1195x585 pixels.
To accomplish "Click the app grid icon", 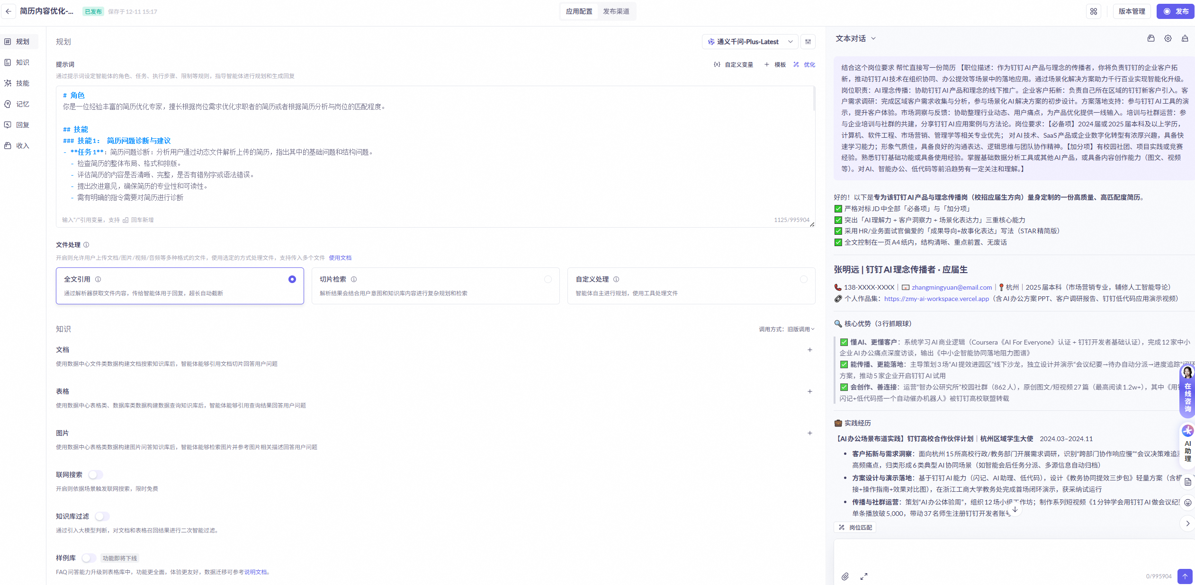I will (x=1094, y=11).
